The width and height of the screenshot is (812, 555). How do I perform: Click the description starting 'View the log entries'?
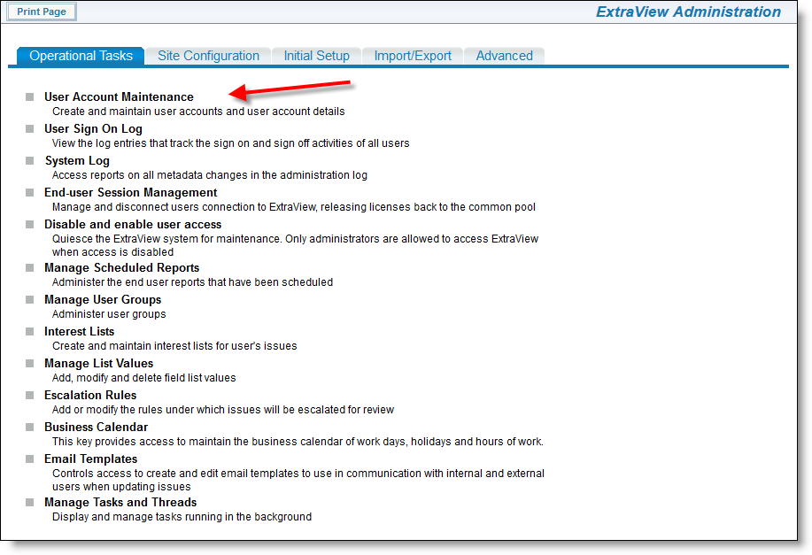tap(230, 143)
